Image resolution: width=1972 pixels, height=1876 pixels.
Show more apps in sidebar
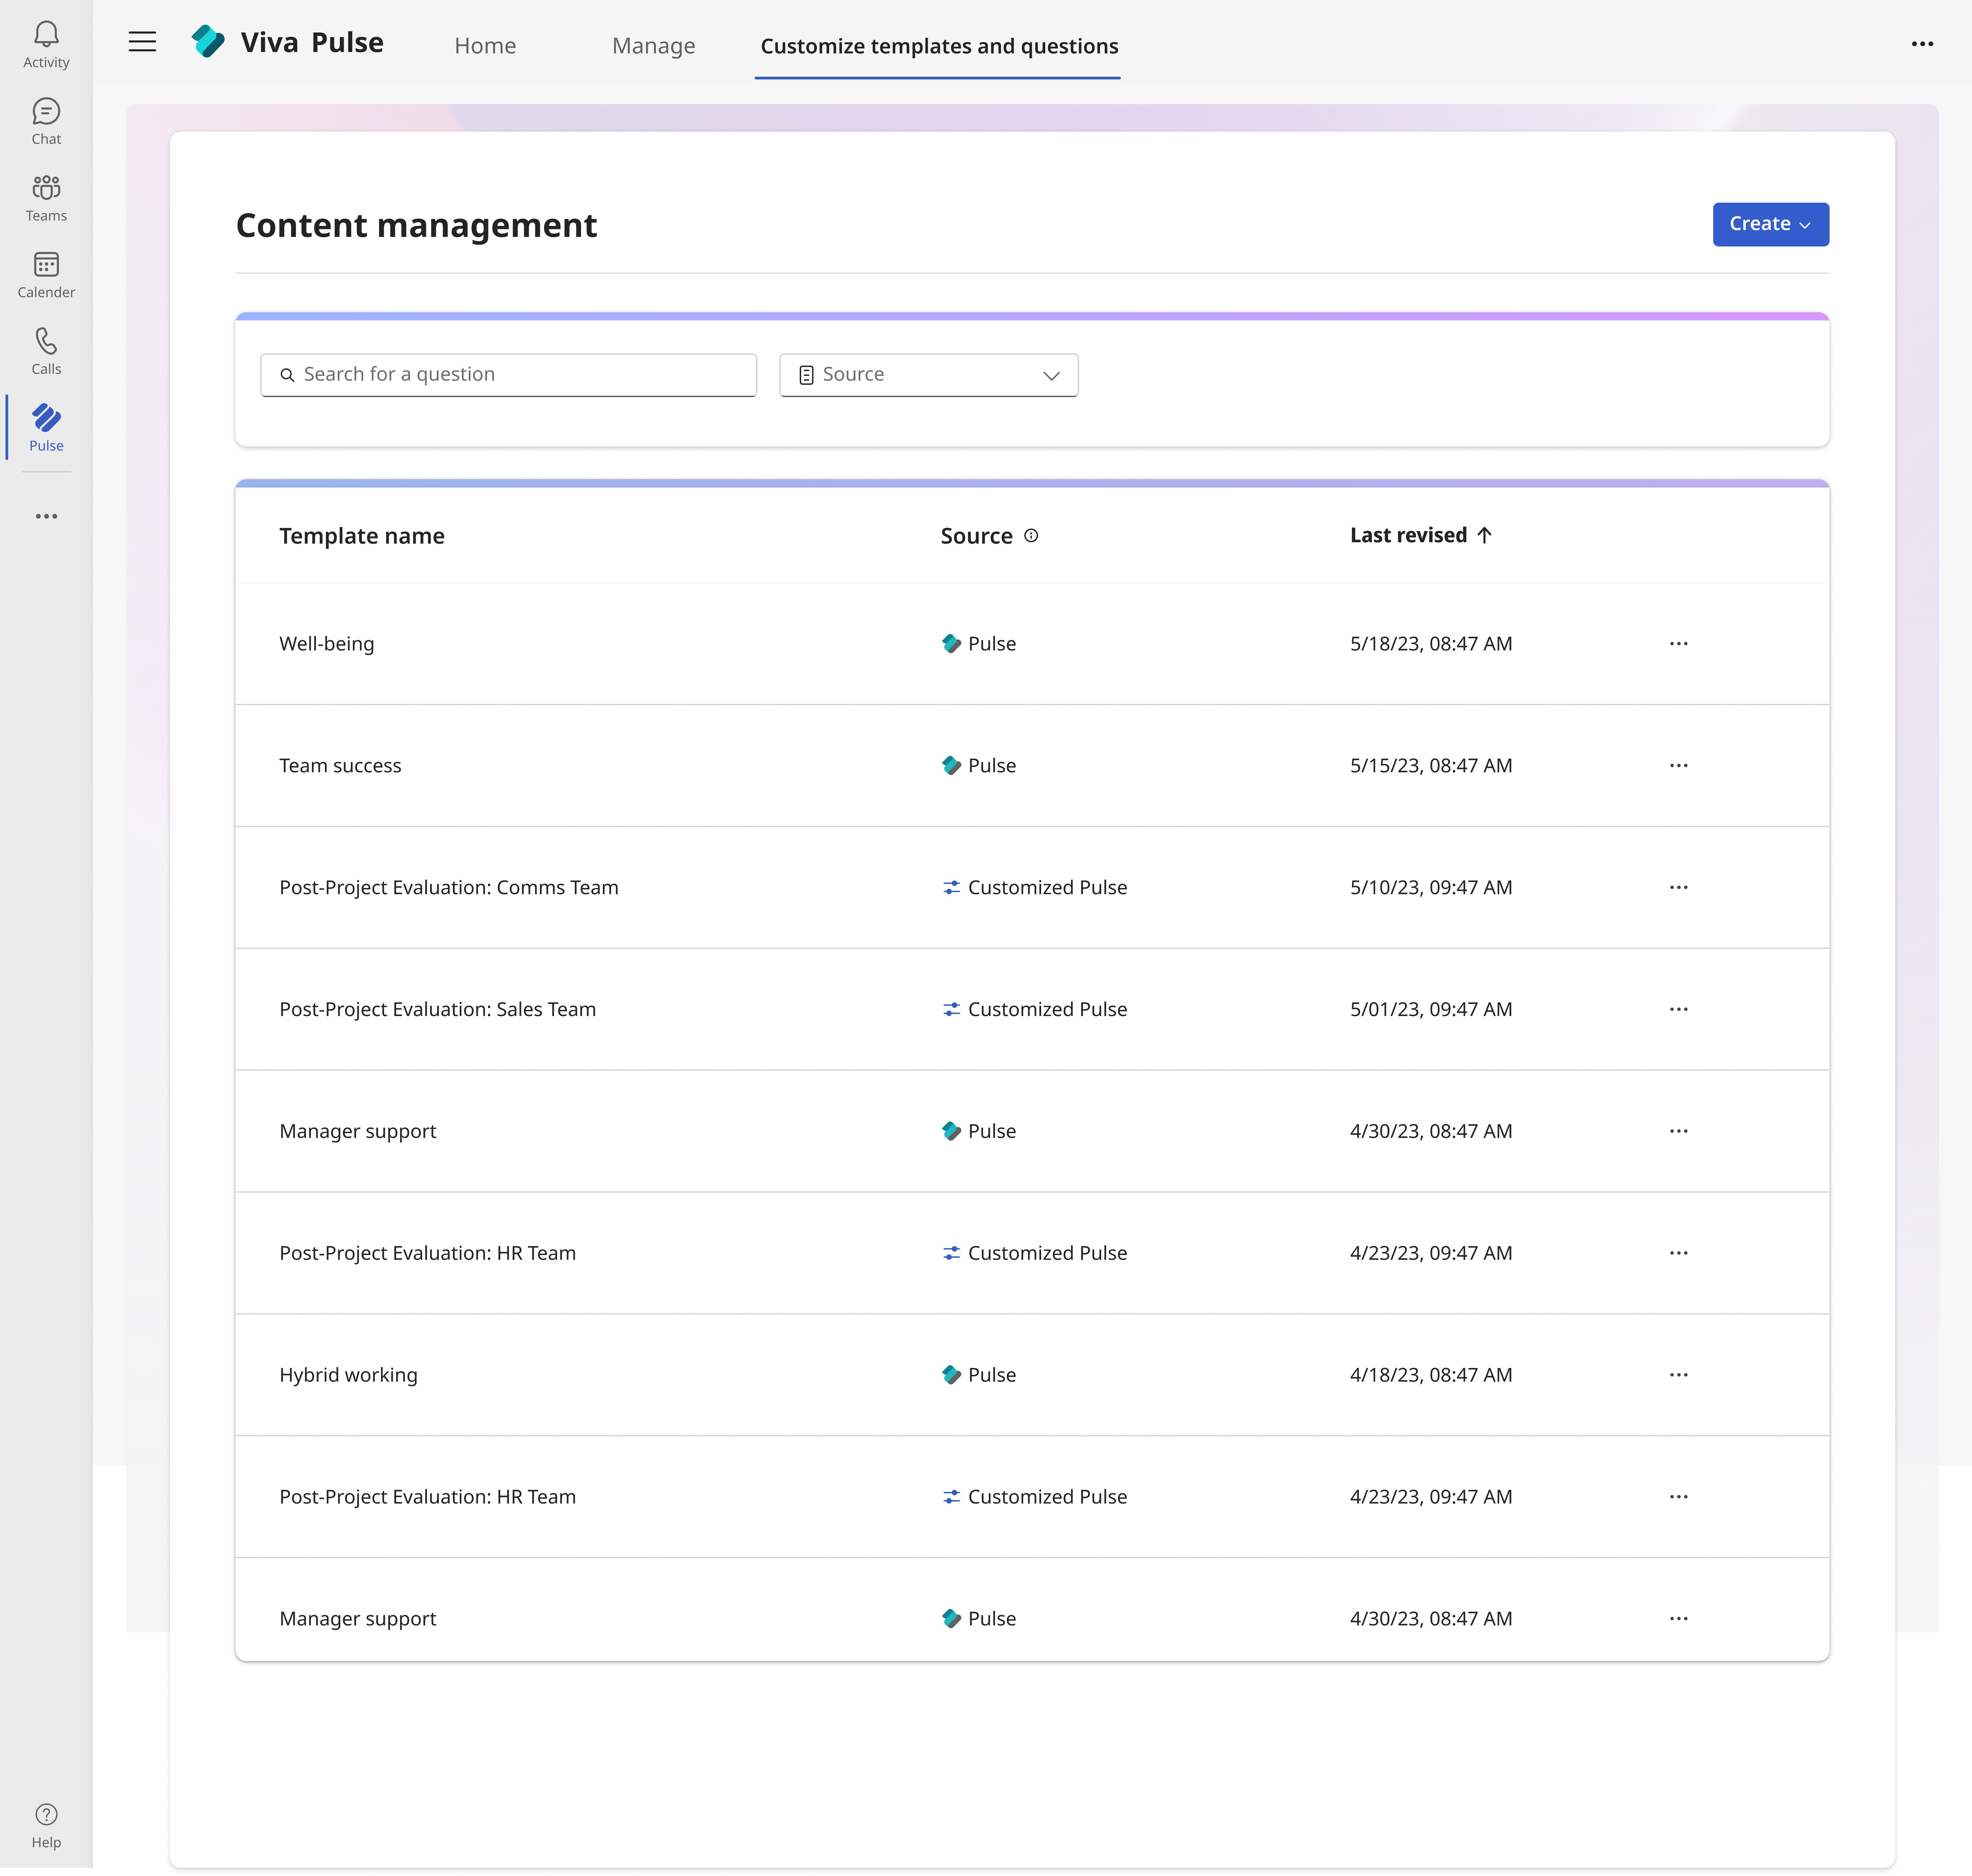46,516
